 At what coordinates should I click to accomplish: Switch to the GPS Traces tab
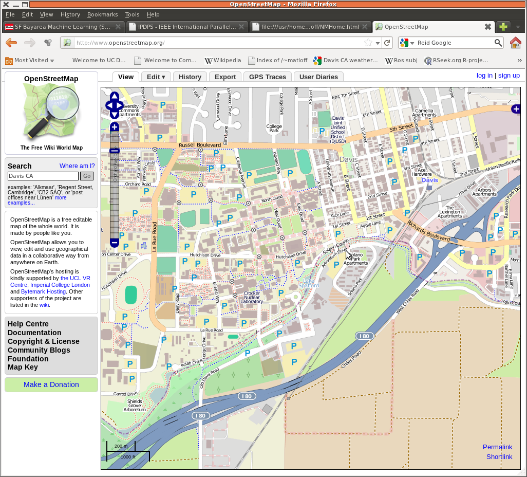click(267, 77)
